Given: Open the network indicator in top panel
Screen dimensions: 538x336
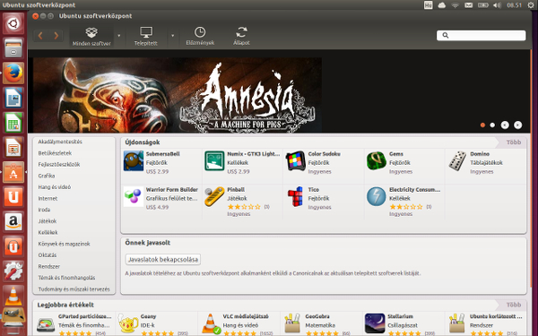Looking at the screenshot, I should 455,5.
